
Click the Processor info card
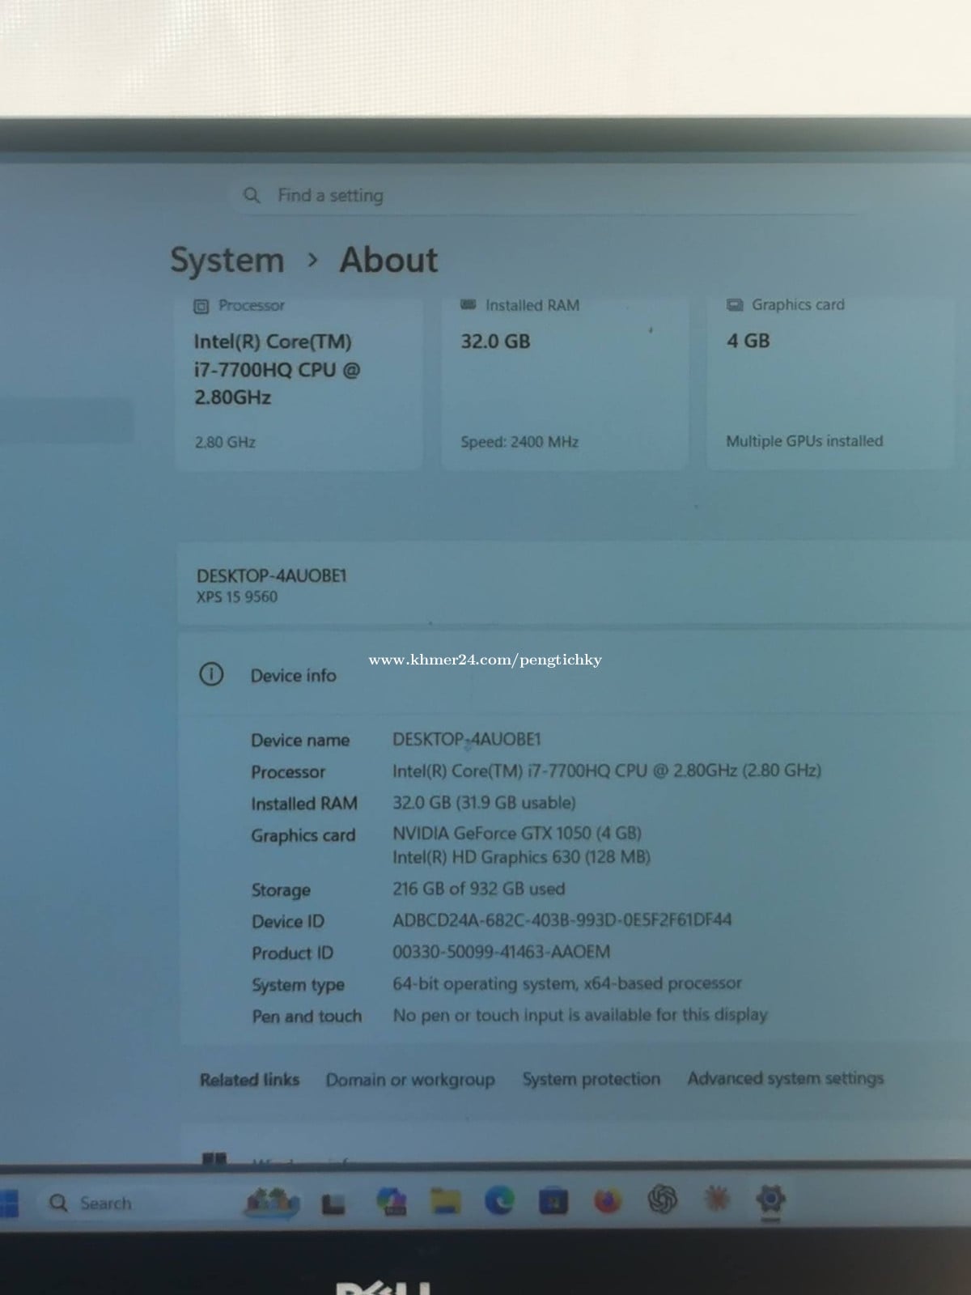tap(299, 382)
